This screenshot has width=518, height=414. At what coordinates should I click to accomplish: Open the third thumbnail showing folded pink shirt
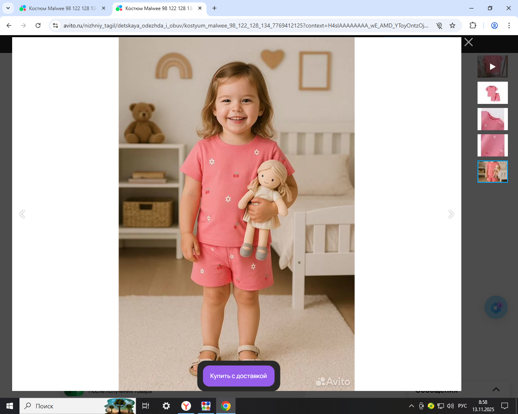pyautogui.click(x=493, y=119)
